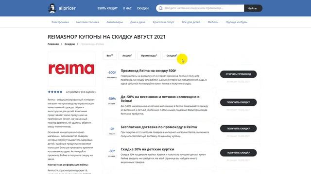Click the Reima brand logo
The height and width of the screenshot is (174, 311).
click(71, 69)
